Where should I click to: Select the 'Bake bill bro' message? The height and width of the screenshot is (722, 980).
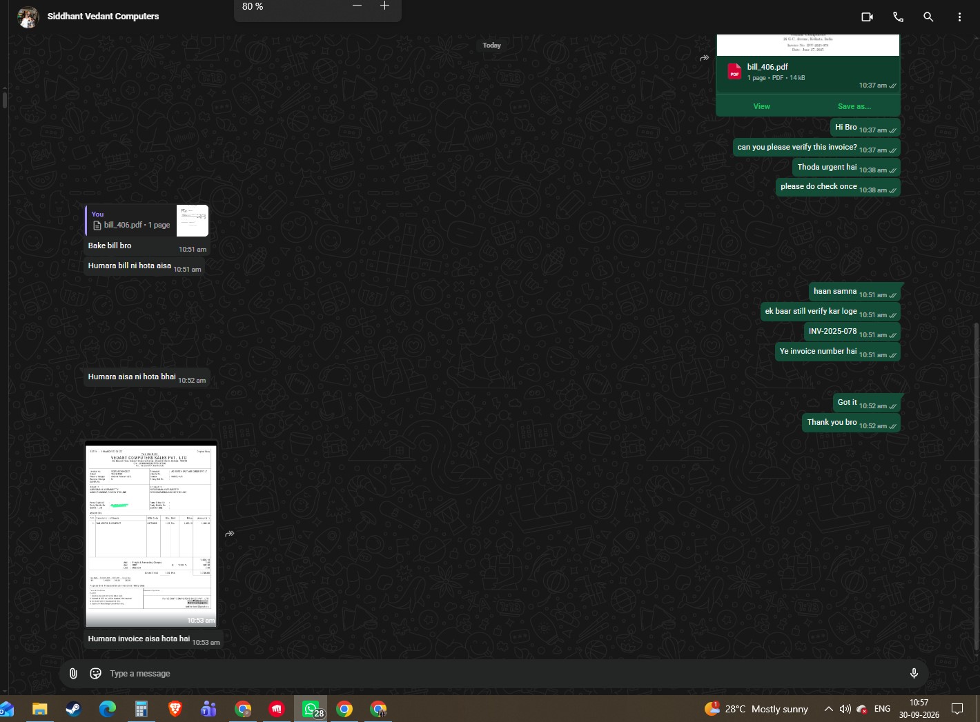[147, 246]
